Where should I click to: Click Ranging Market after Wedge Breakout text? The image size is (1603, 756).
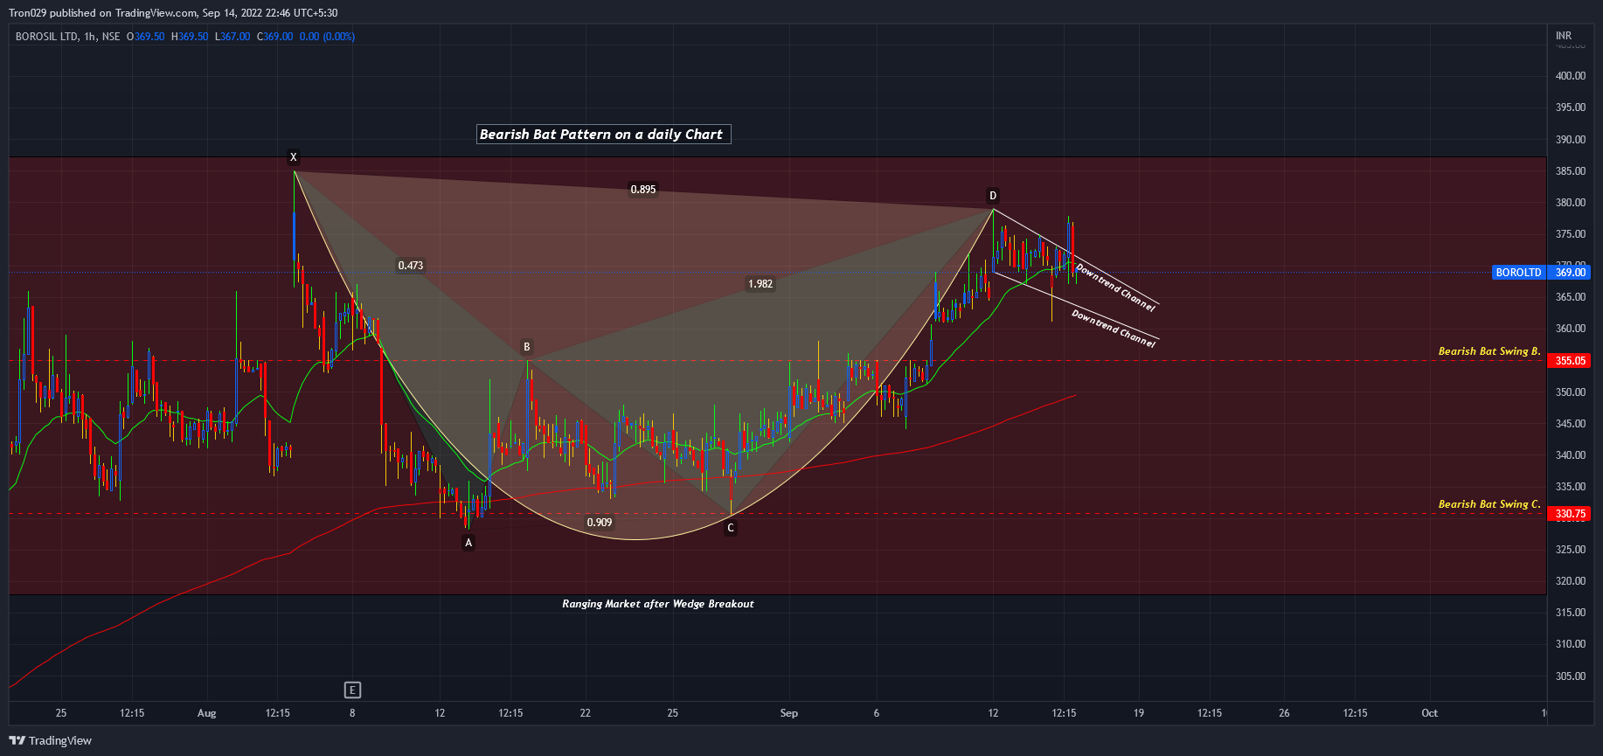[x=658, y=604]
